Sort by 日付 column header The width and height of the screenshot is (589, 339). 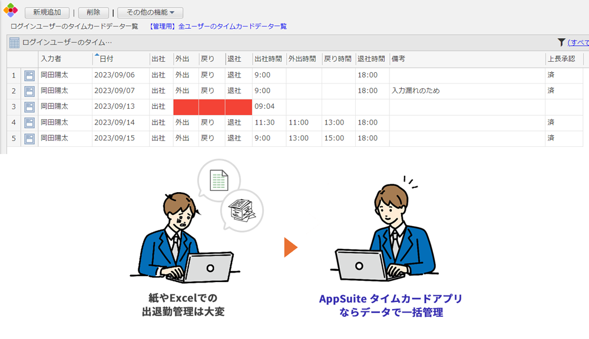pyautogui.click(x=106, y=59)
